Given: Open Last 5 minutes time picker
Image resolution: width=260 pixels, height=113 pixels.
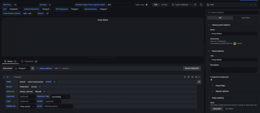Looking at the screenshot, I should click(x=182, y=5).
